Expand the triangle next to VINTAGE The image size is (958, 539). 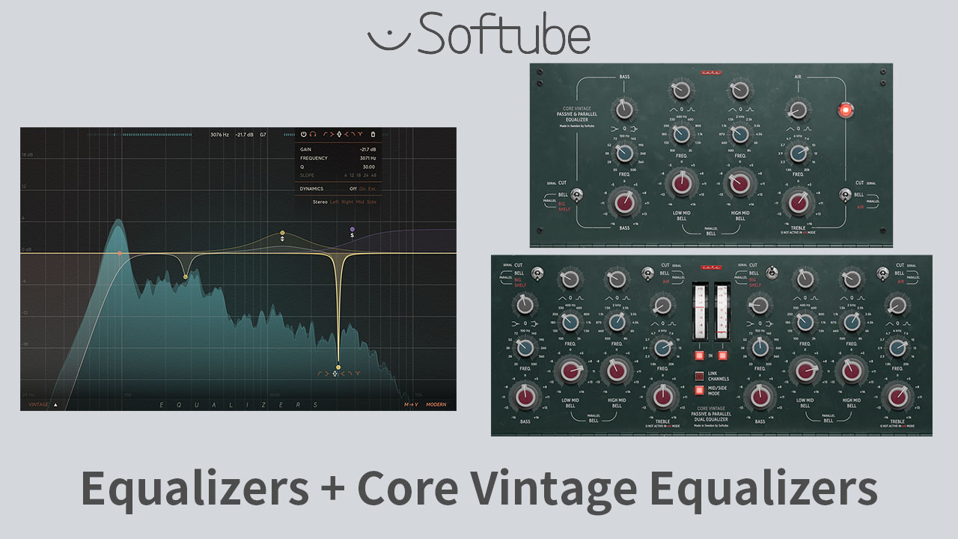coord(55,404)
